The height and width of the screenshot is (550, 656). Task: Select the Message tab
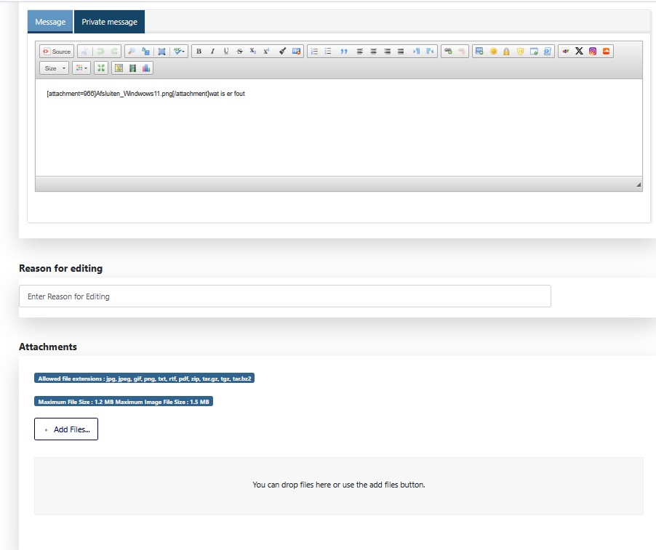[x=50, y=22]
